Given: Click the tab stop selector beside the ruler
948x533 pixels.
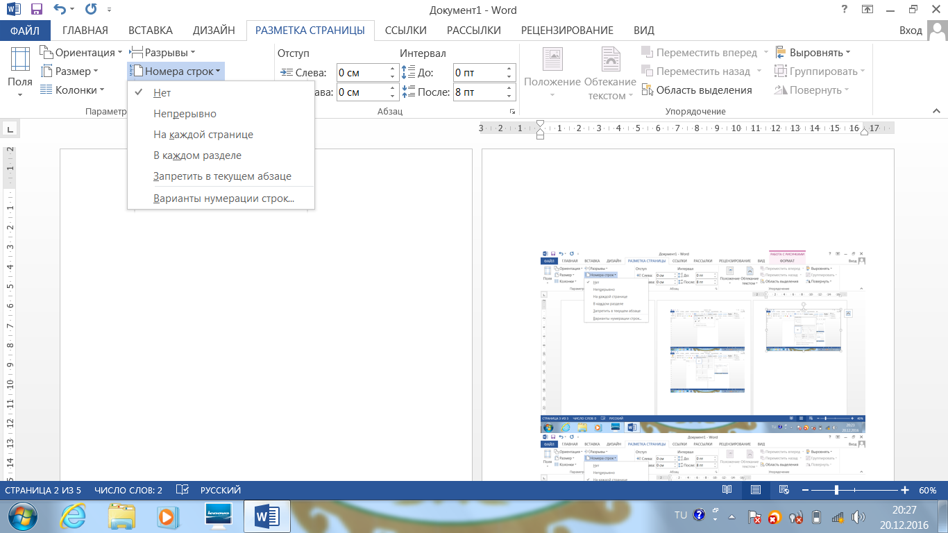Looking at the screenshot, I should tap(10, 128).
